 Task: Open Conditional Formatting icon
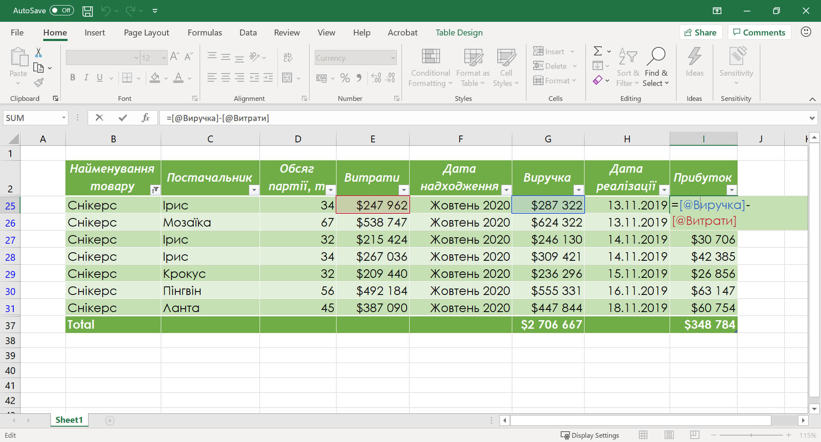[x=430, y=57]
